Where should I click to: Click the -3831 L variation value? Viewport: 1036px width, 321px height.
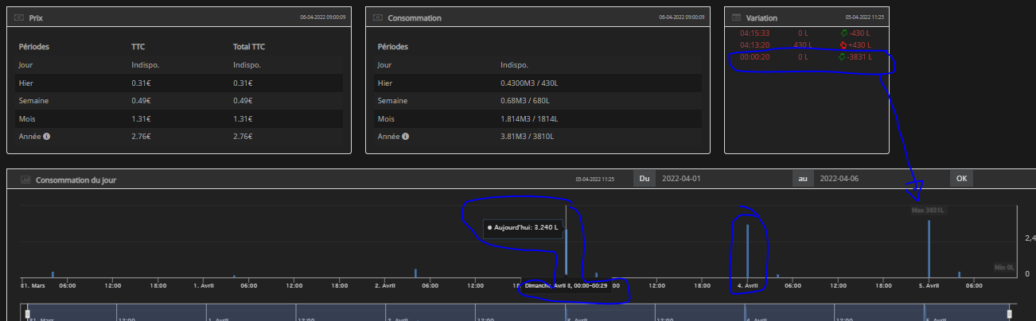tap(860, 57)
